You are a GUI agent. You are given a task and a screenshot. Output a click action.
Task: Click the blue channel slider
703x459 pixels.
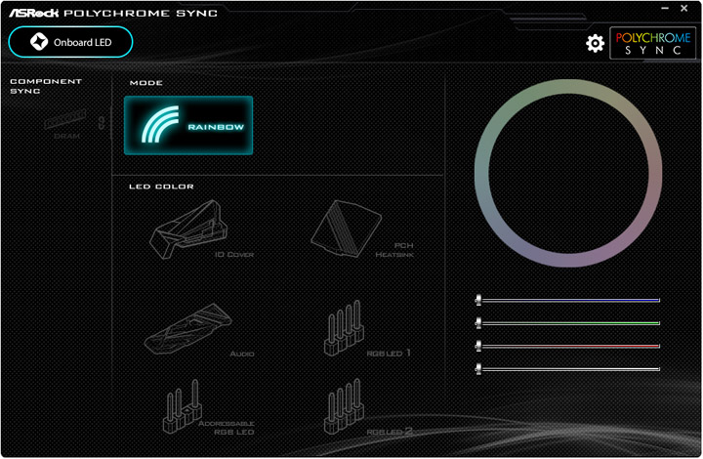click(567, 300)
